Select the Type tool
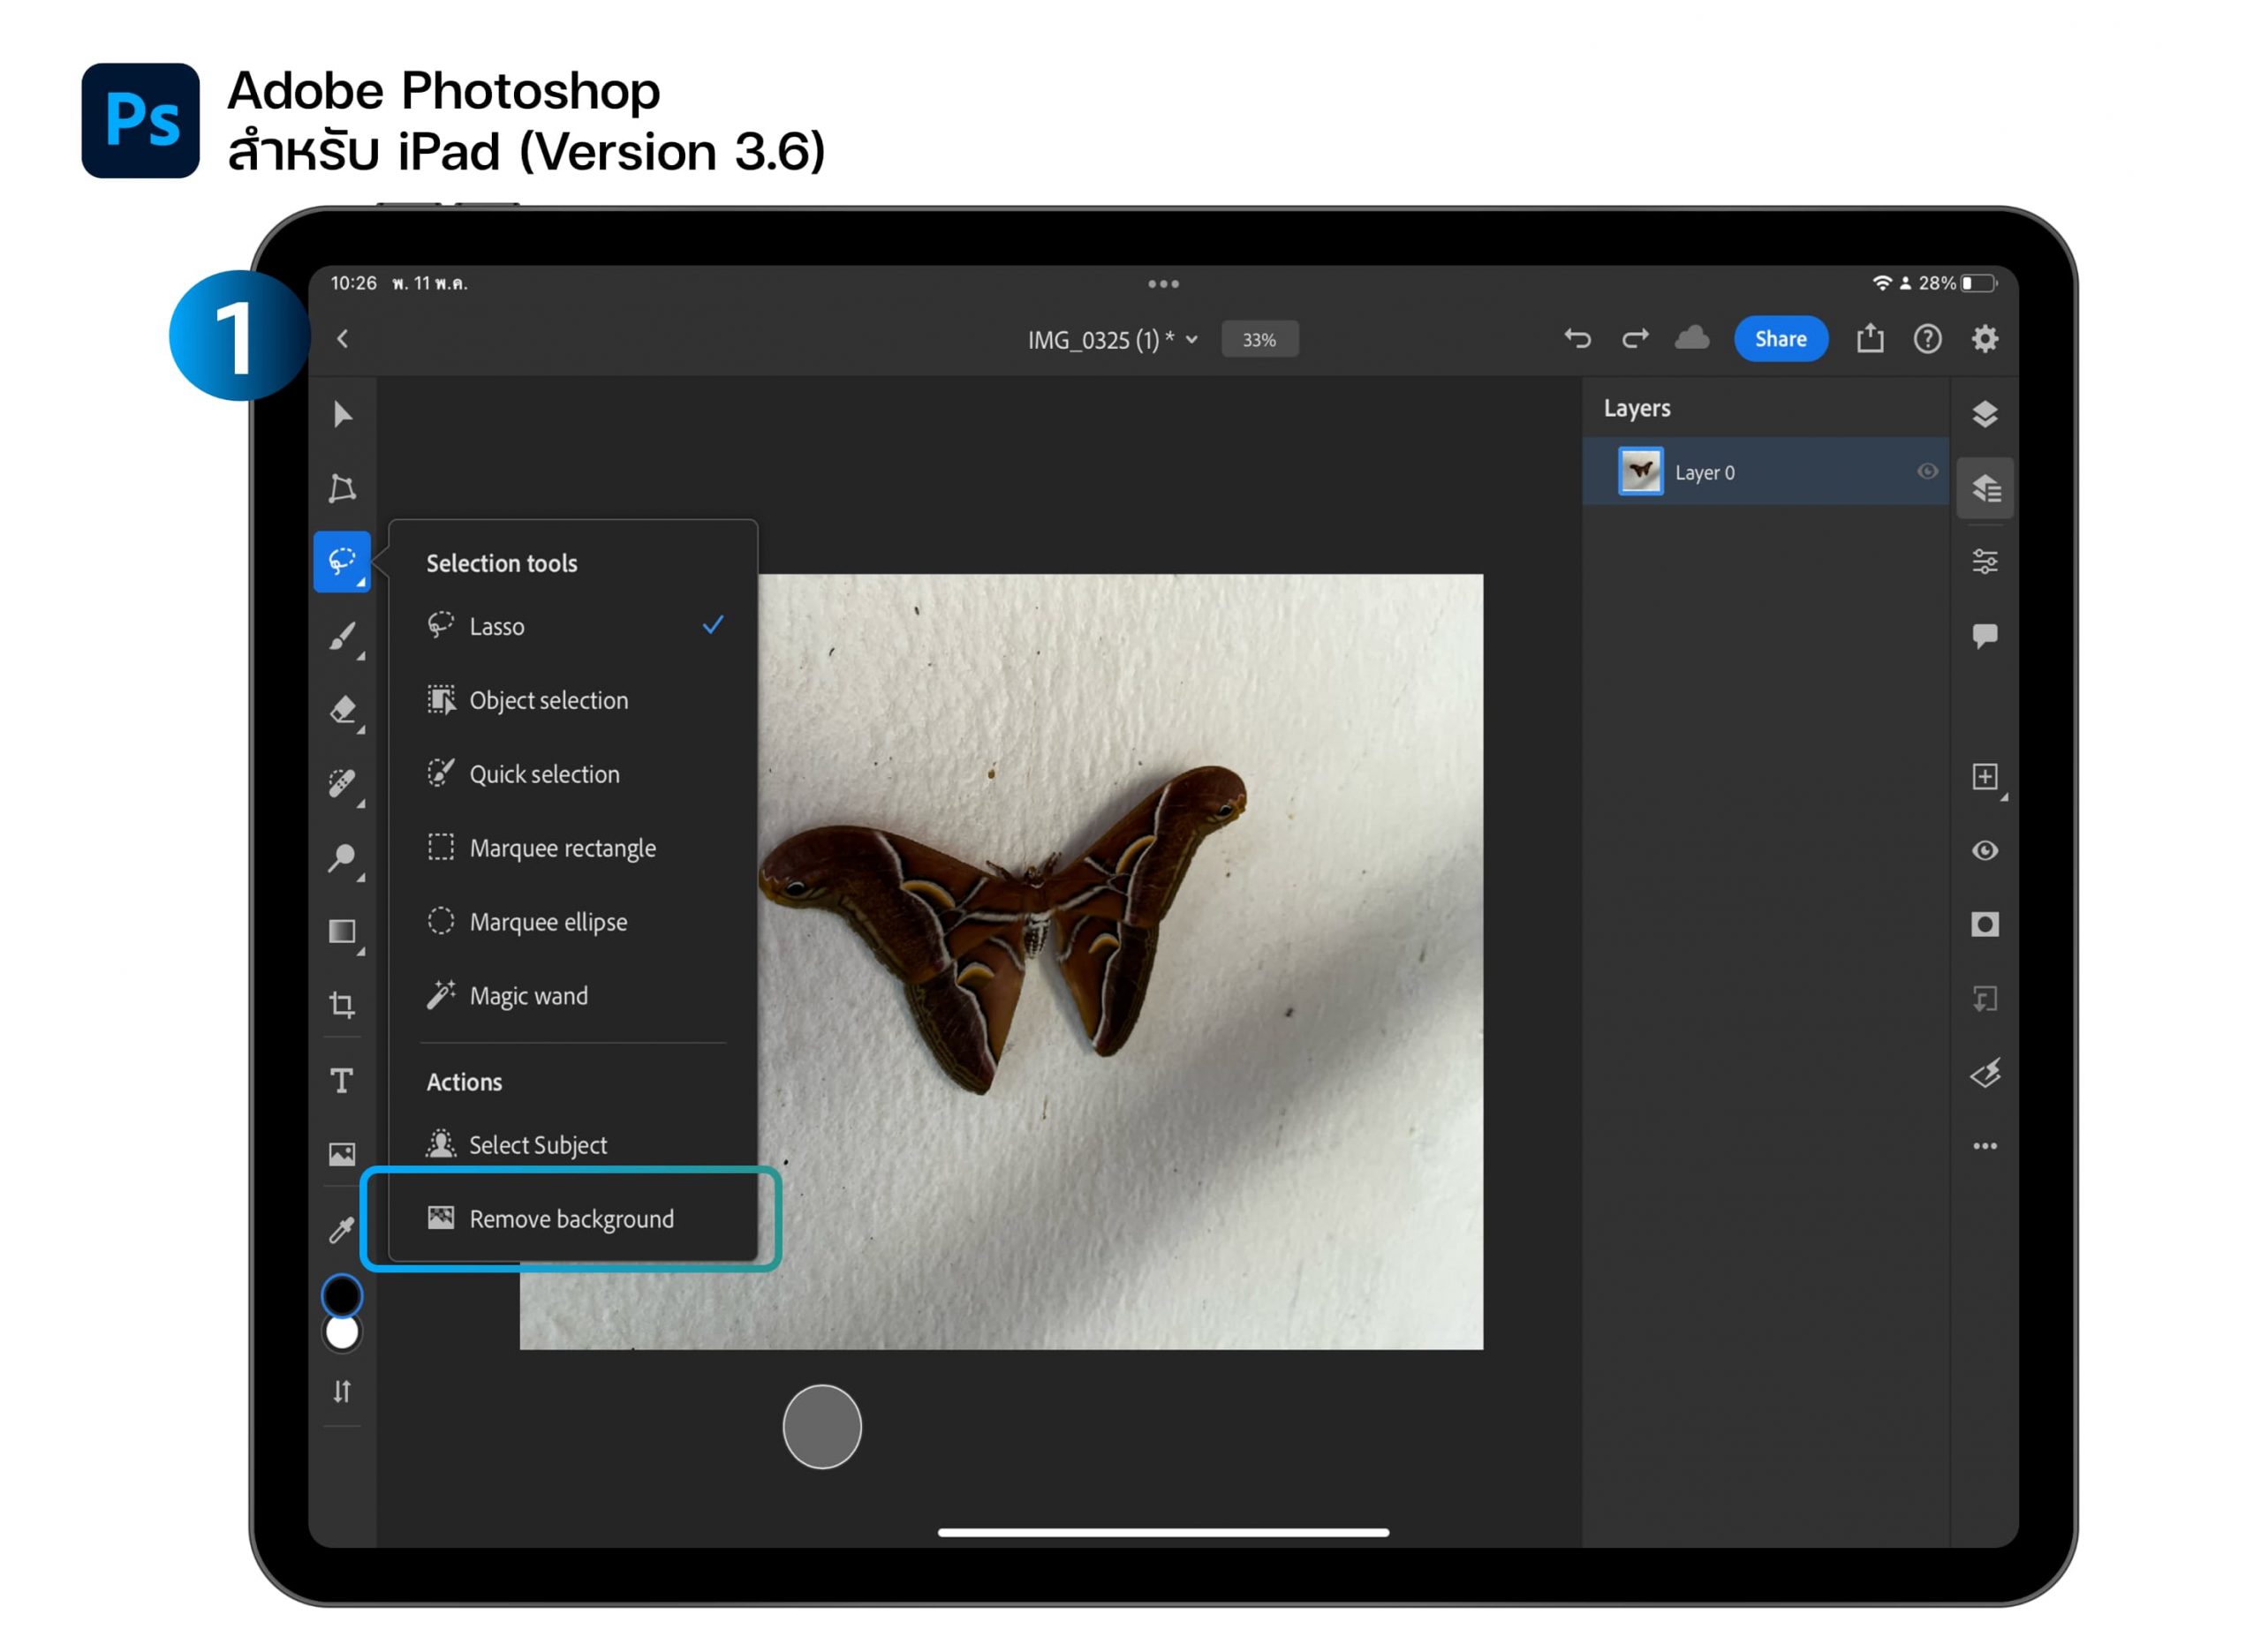 click(343, 1081)
